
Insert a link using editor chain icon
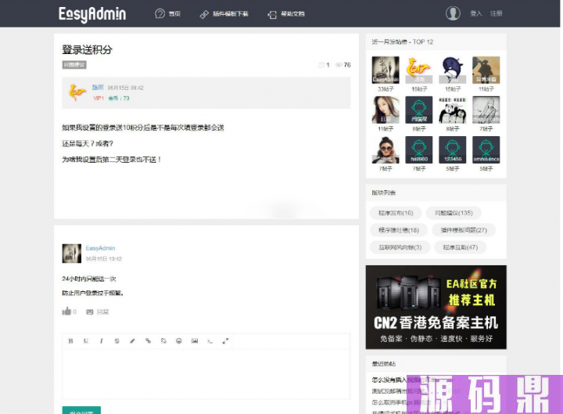click(148, 340)
